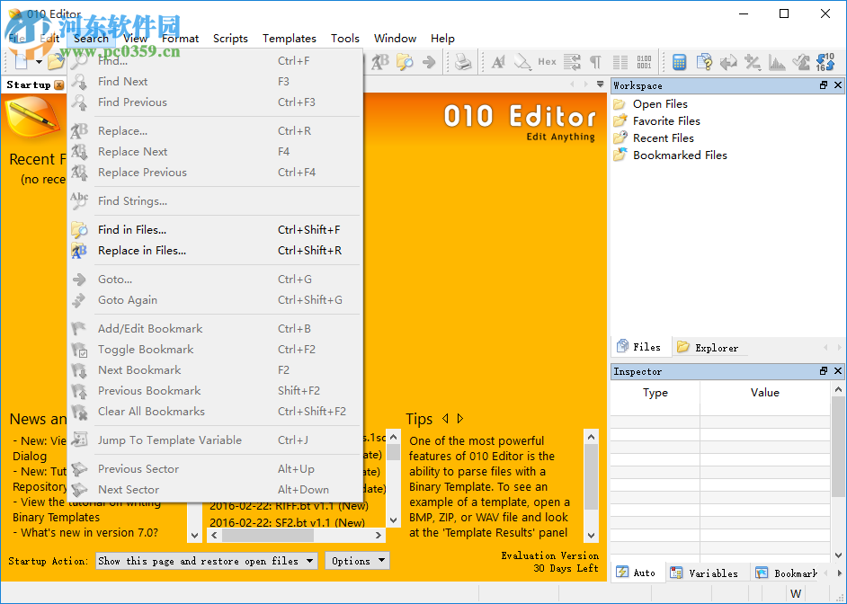Toggle the Hex edit mode button
Viewport: 847px width, 604px height.
click(547, 62)
